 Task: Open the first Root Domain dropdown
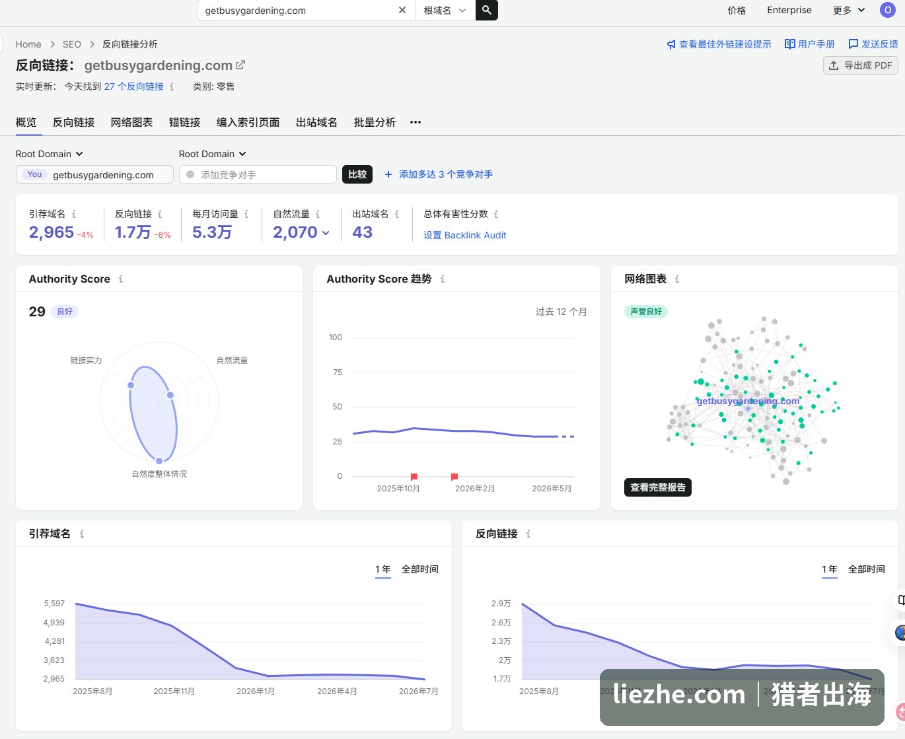(x=50, y=154)
